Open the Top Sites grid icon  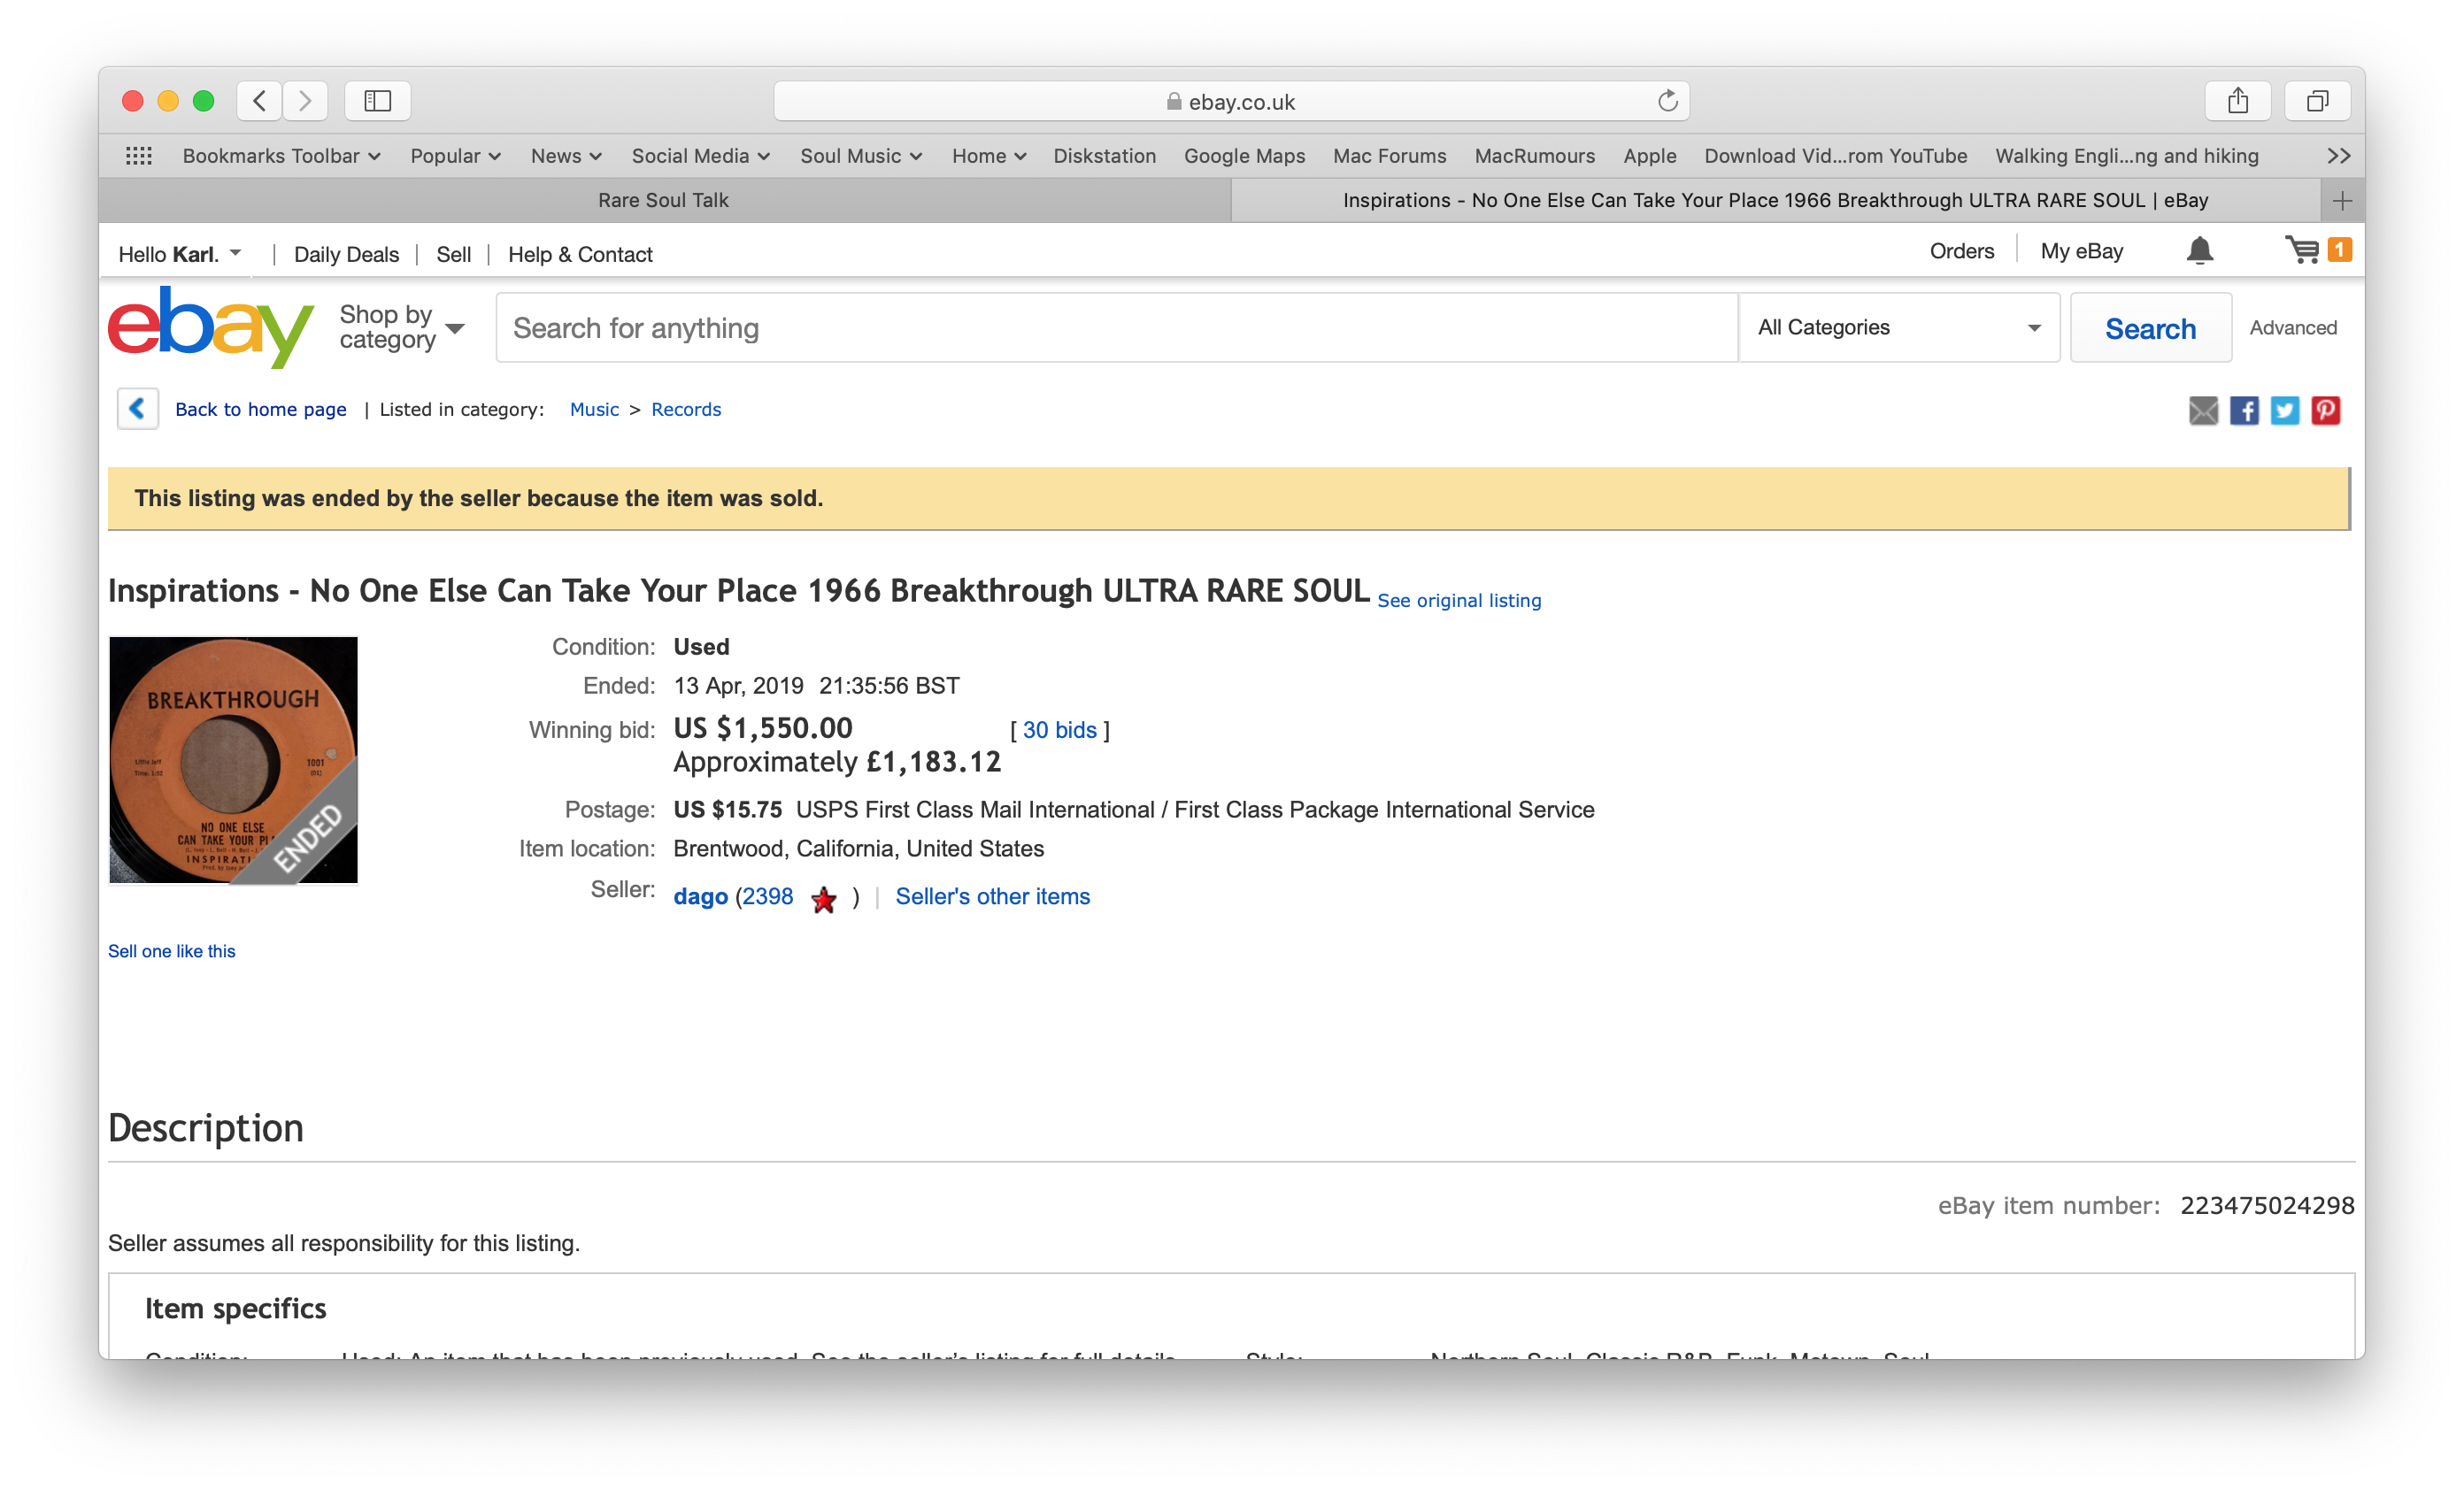(x=139, y=156)
